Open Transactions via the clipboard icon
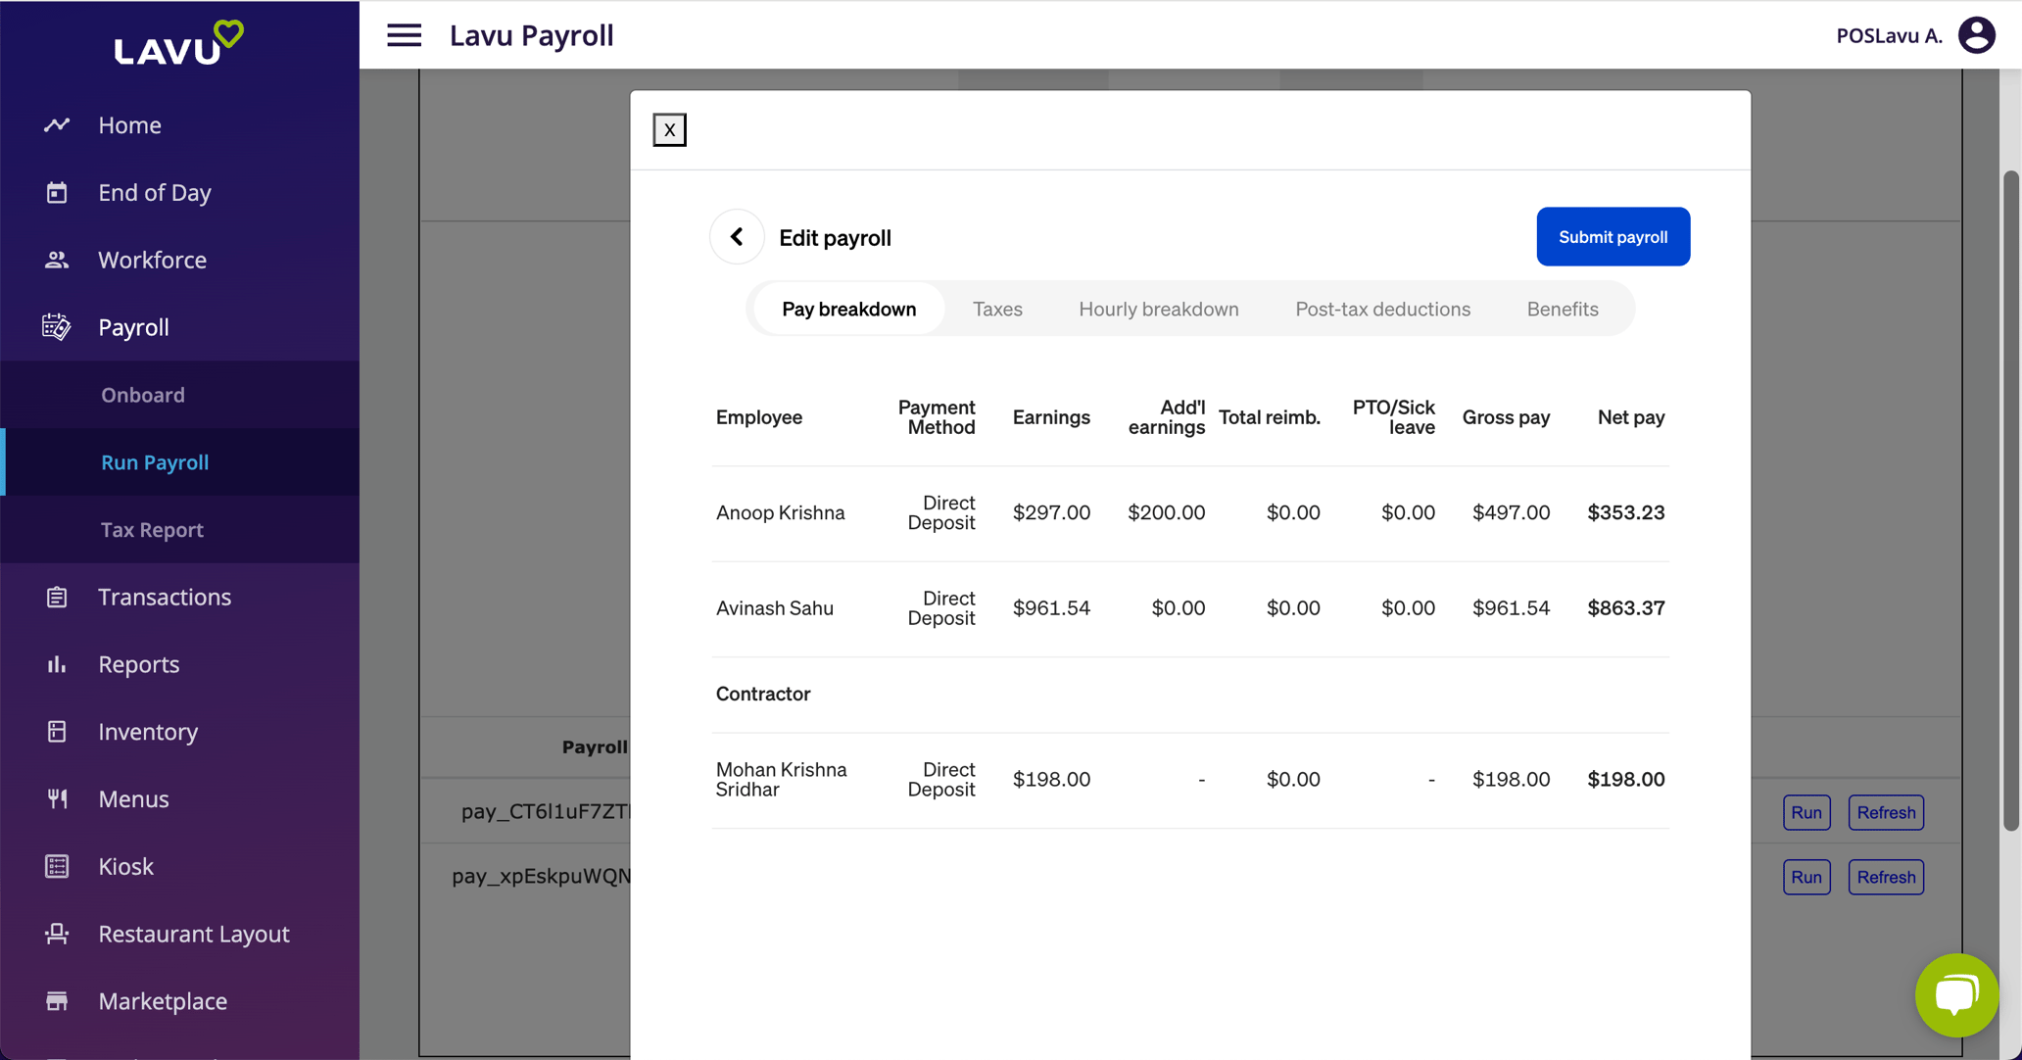This screenshot has width=2022, height=1060. tap(56, 597)
